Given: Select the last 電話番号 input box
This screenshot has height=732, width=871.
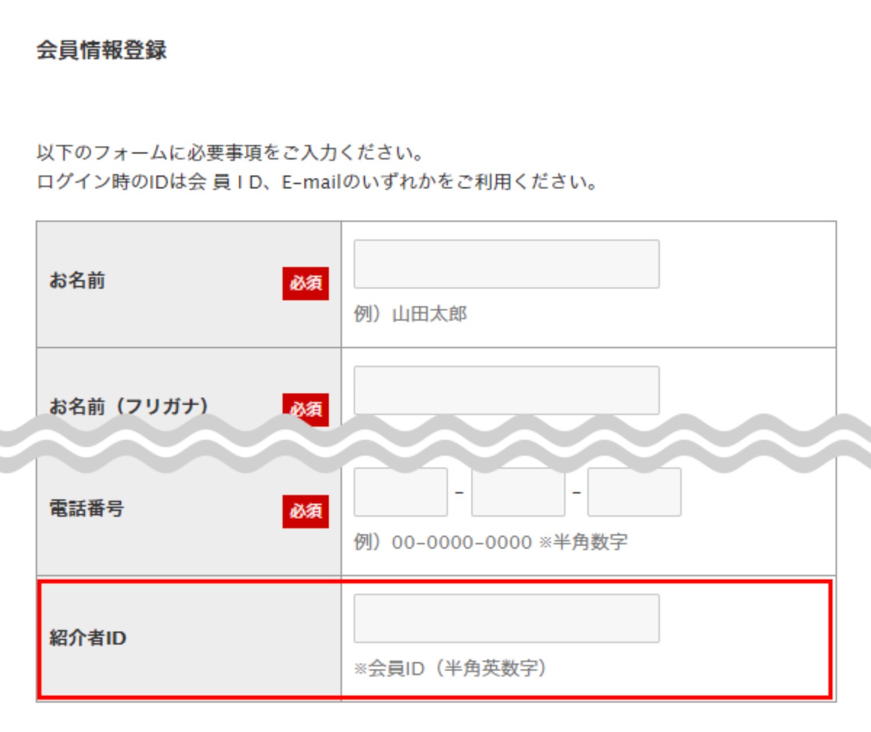Looking at the screenshot, I should click(634, 493).
